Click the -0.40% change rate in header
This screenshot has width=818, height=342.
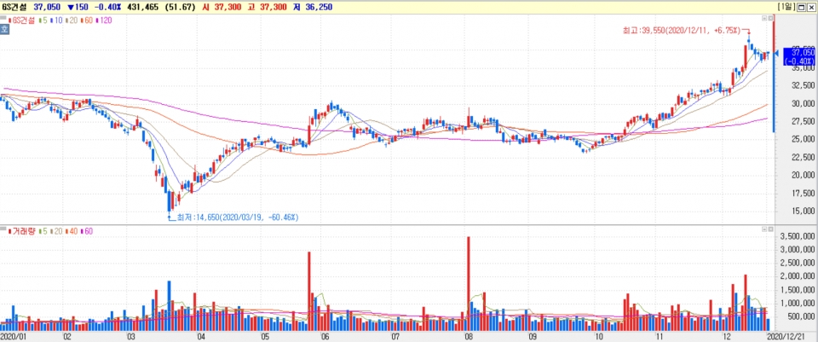(107, 7)
